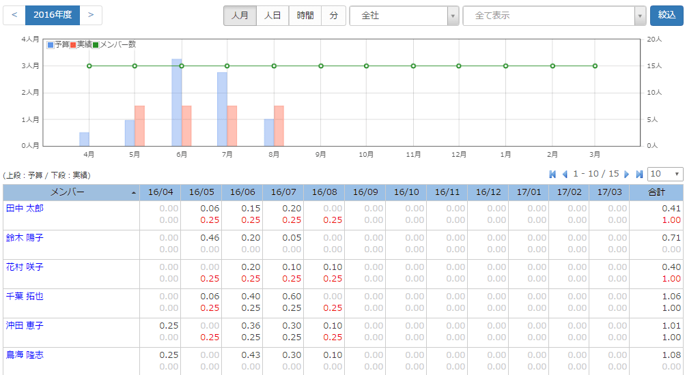Switch to previous fiscal year

14,15
